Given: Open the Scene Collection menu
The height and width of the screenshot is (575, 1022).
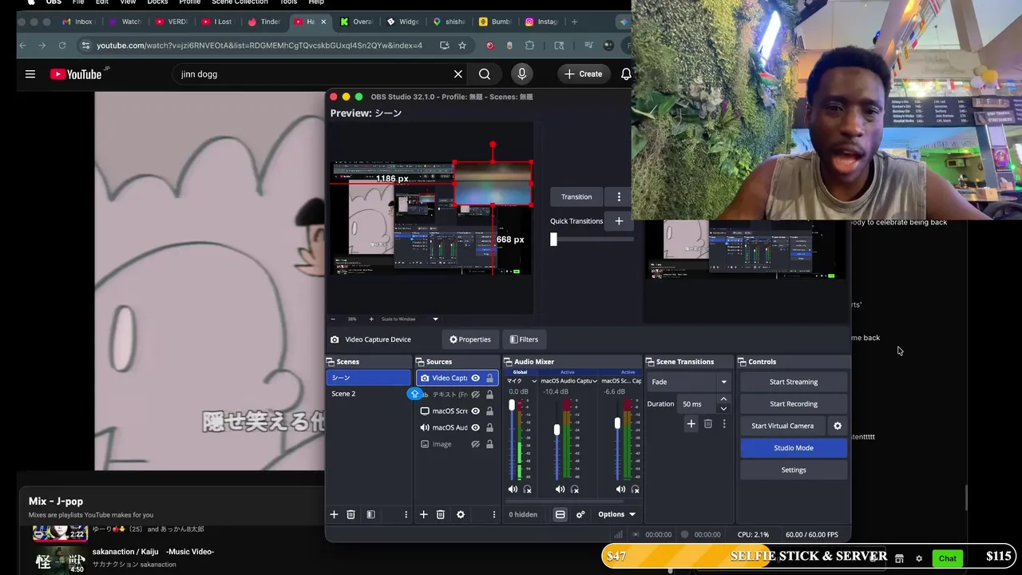Looking at the screenshot, I should [x=240, y=2].
